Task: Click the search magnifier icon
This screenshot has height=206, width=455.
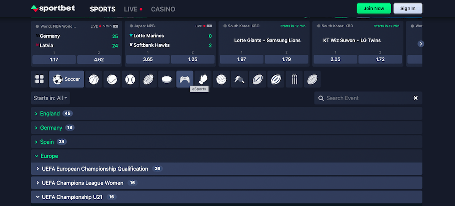Action: tap(321, 98)
